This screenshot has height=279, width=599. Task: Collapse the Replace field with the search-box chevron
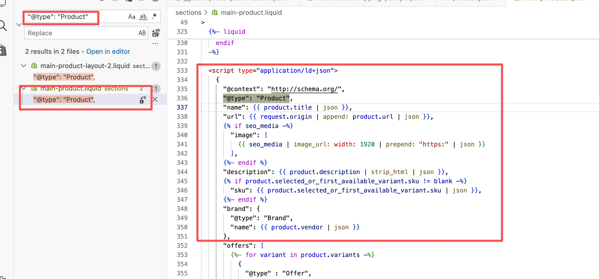(x=19, y=25)
